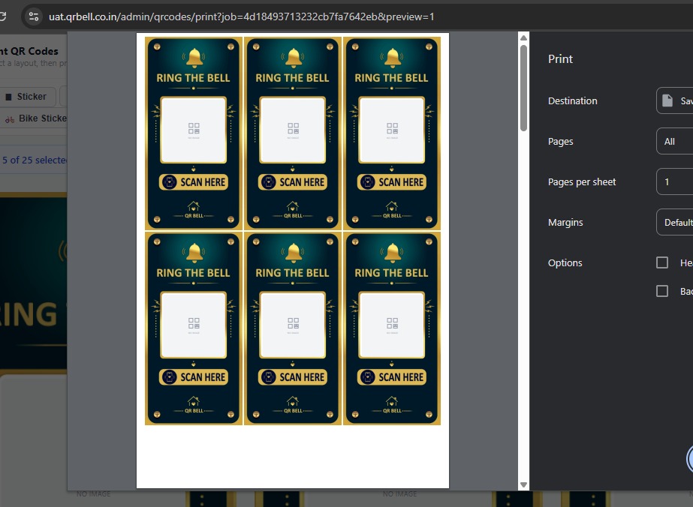Click the site information icon in address bar
Screen dimensions: 693x507
(34, 16)
